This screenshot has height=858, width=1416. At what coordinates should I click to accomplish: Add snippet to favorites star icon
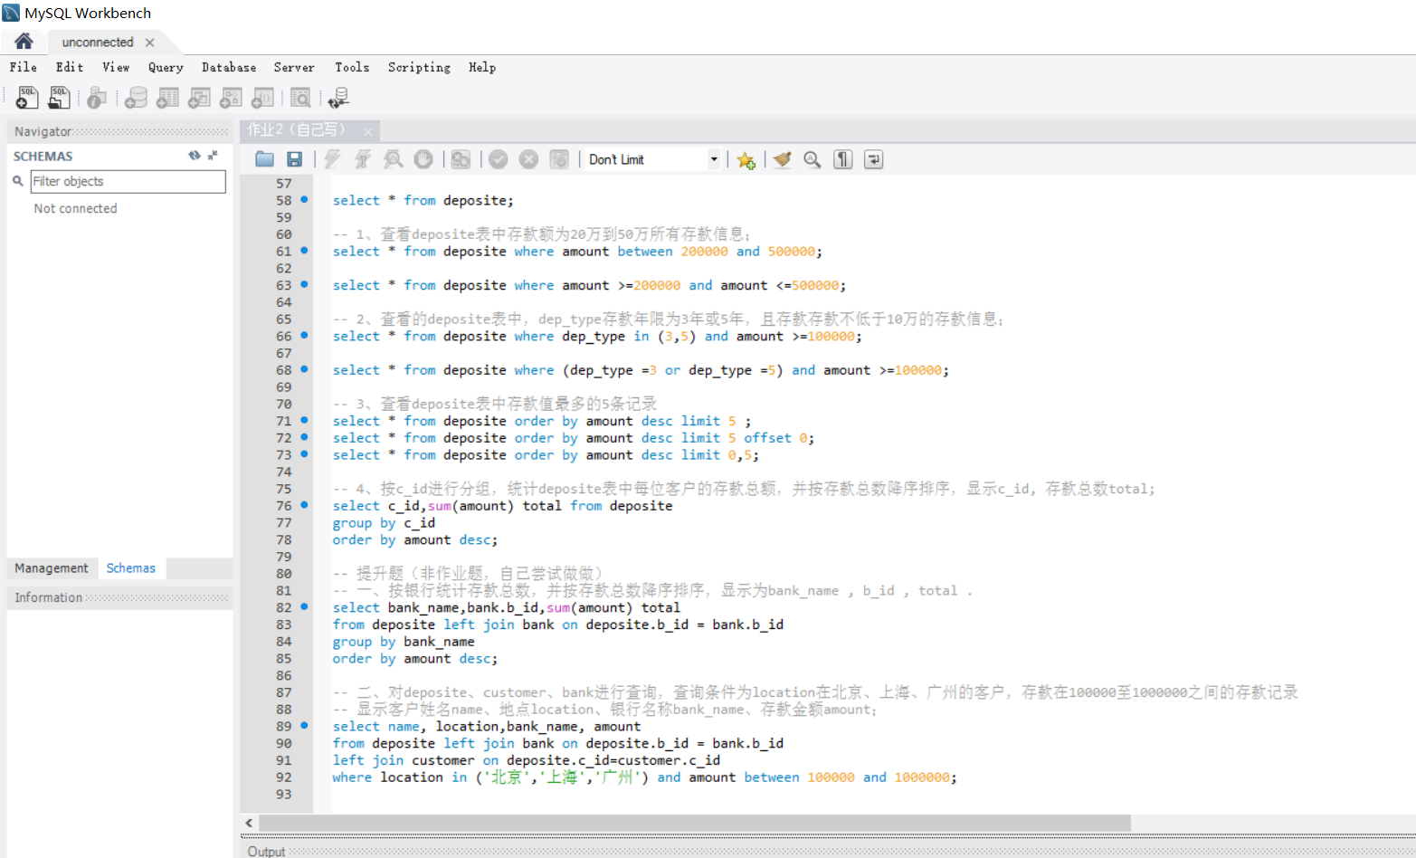[746, 160]
